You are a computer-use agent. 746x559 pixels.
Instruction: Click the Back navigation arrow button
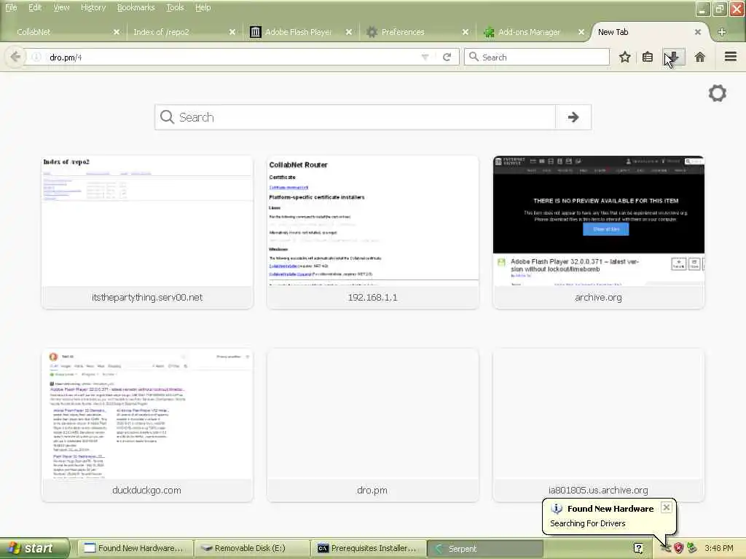[15, 57]
